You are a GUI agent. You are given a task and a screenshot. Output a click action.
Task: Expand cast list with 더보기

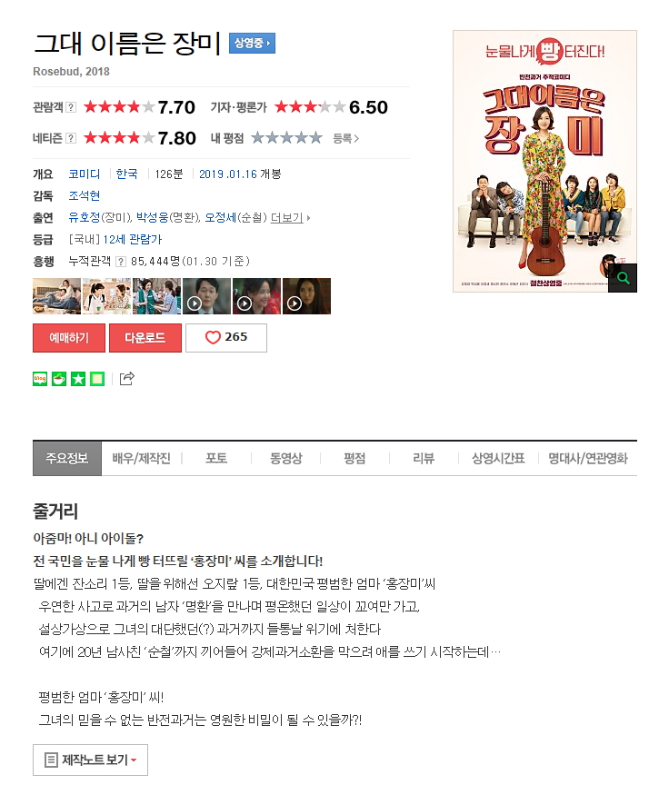point(290,217)
